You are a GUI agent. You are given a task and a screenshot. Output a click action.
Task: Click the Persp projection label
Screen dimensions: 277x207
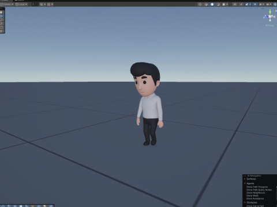coord(269,25)
